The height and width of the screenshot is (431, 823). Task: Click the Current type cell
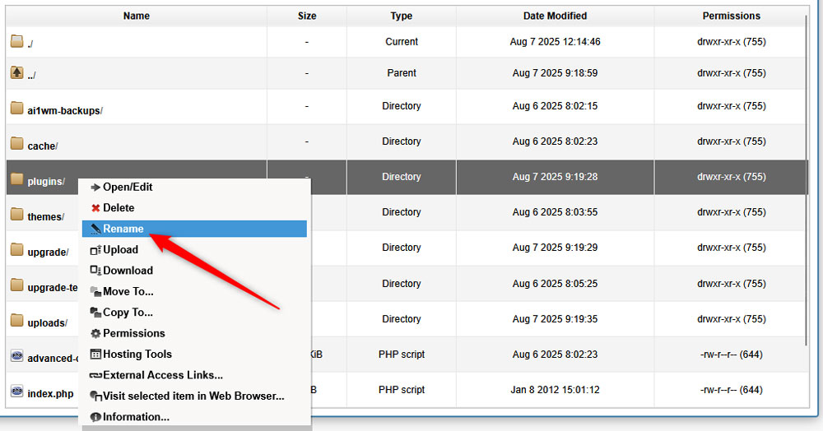(402, 41)
